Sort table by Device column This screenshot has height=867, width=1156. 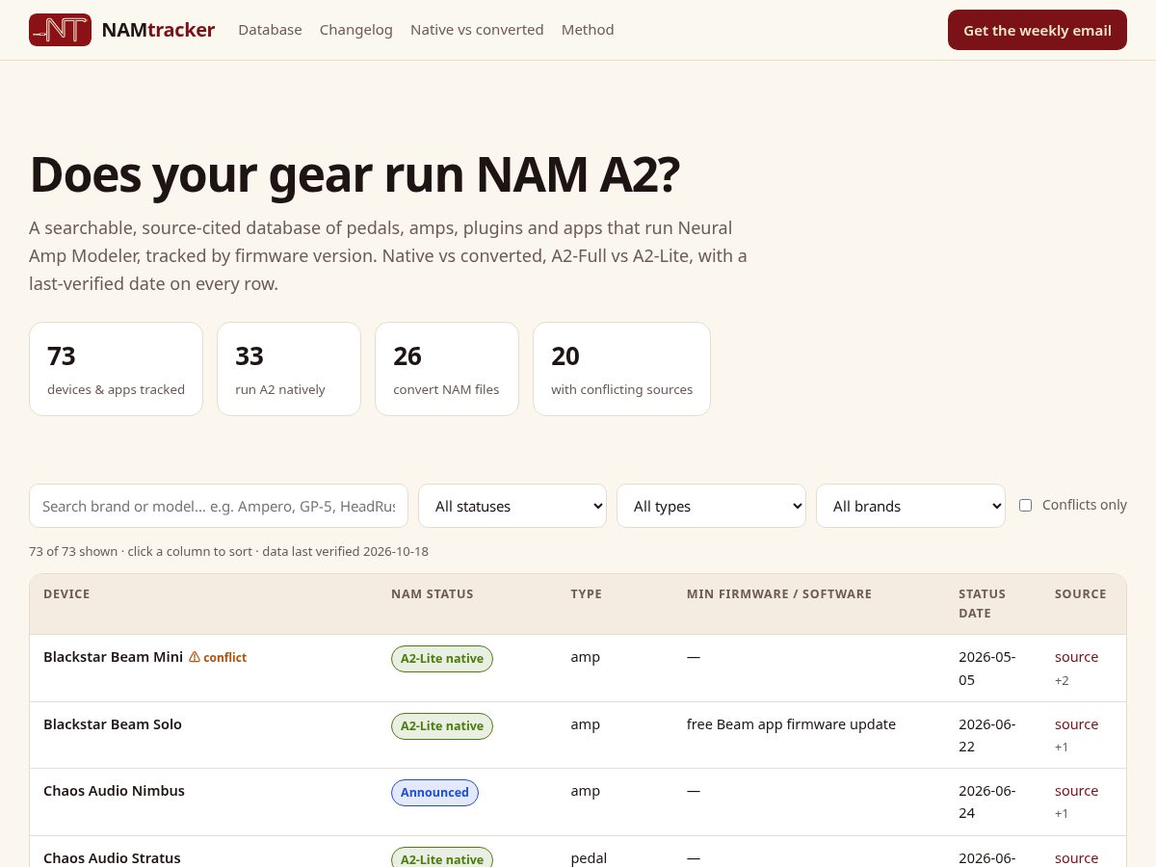click(x=66, y=594)
